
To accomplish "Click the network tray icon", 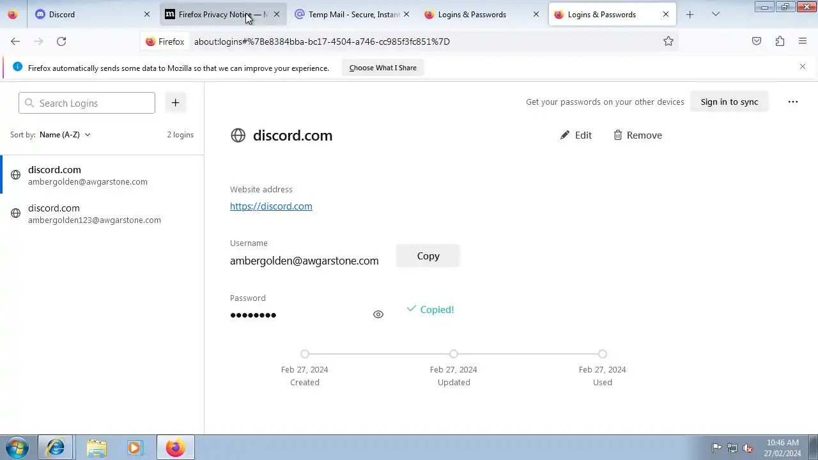I will pos(732,448).
